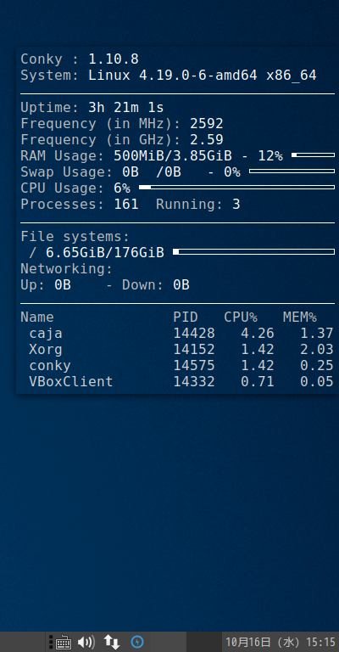Image resolution: width=339 pixels, height=652 pixels.
Task: Click the Up: 0B network value
Action: tap(63, 285)
